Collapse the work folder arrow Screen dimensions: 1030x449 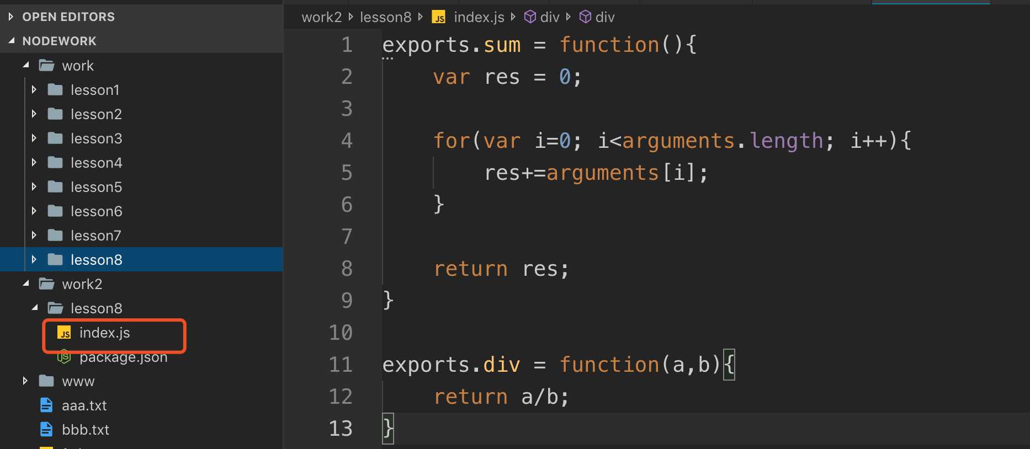pyautogui.click(x=26, y=65)
